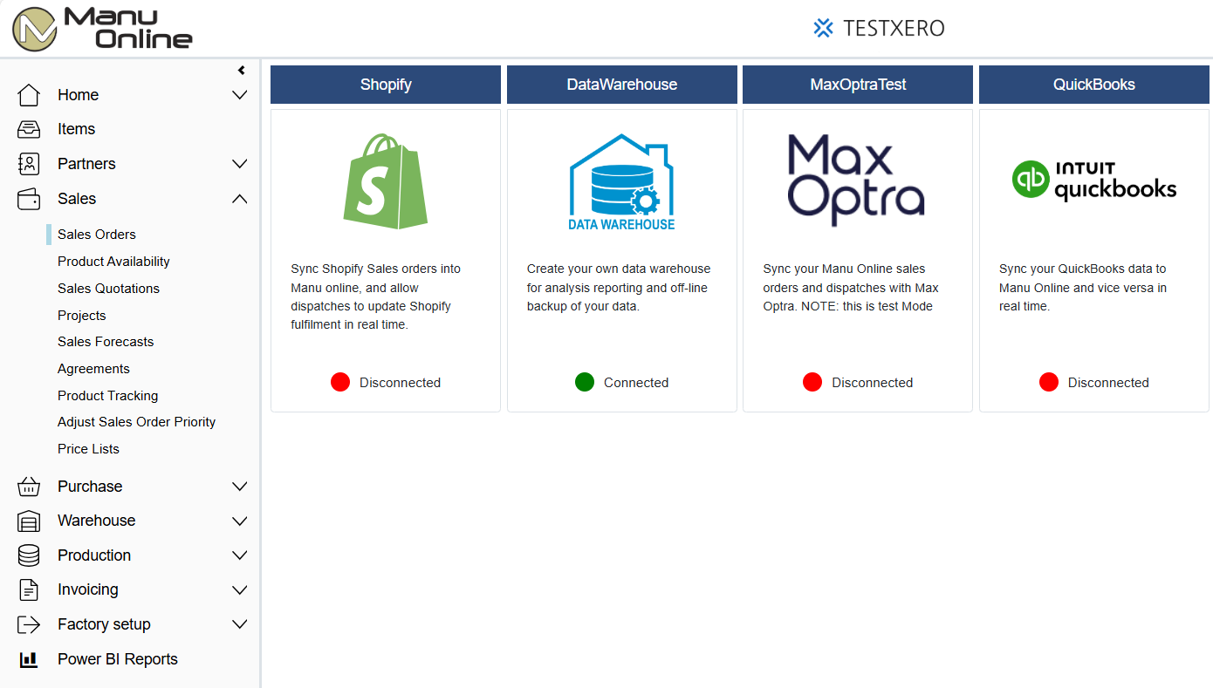
Task: Expand the Purchase menu chevron
Action: point(240,487)
